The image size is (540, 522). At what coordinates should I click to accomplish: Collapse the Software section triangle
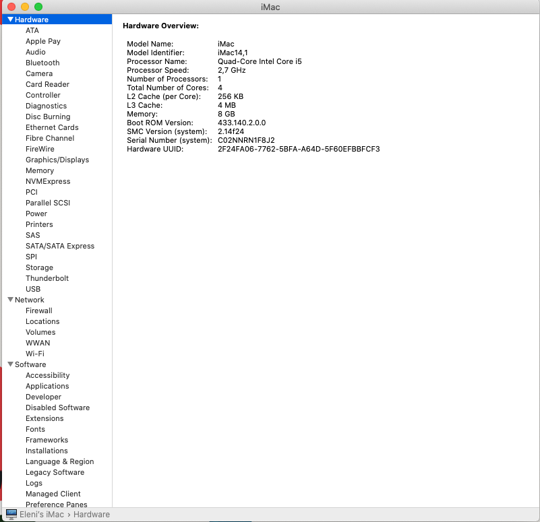[x=10, y=364]
